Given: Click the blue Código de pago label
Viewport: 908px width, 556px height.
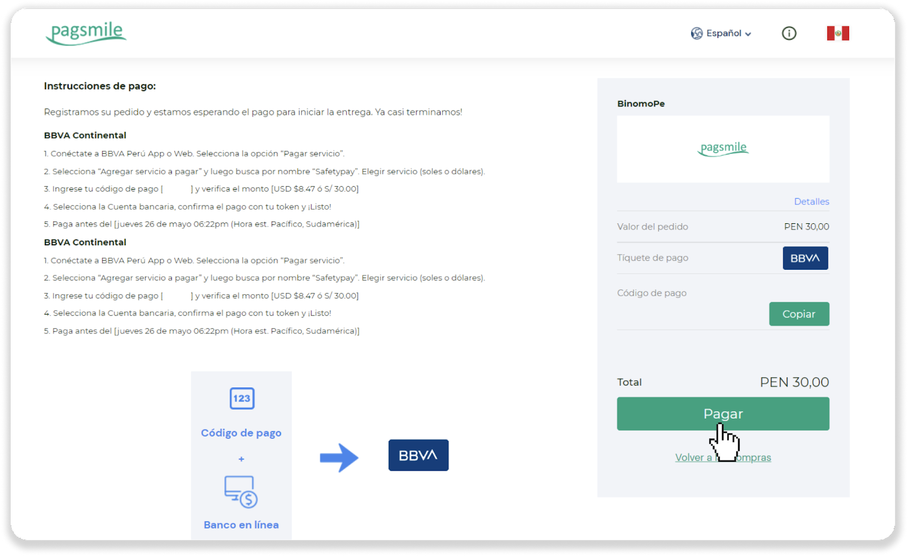Looking at the screenshot, I should (241, 433).
